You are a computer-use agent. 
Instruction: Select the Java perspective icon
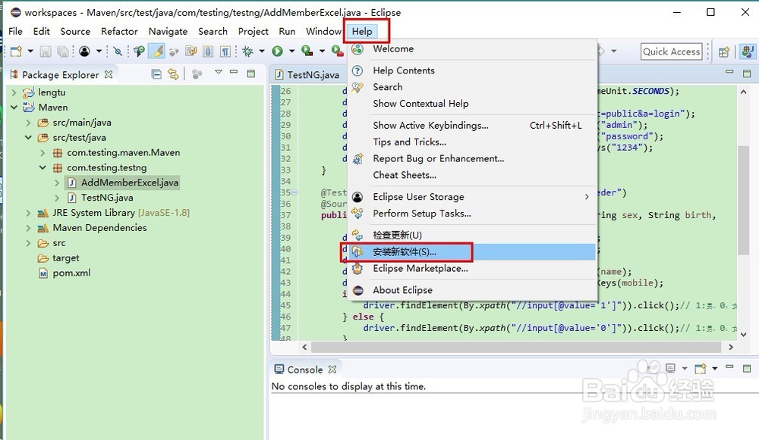click(x=748, y=51)
